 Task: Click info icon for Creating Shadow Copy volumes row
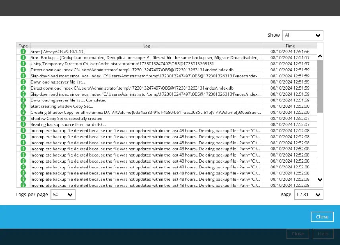pos(23,113)
